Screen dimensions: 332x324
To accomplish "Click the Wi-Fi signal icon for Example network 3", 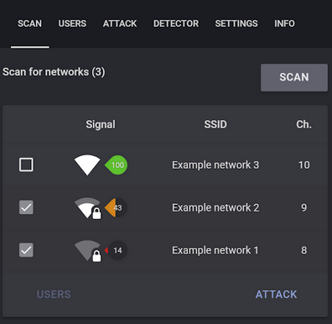I will [87, 165].
